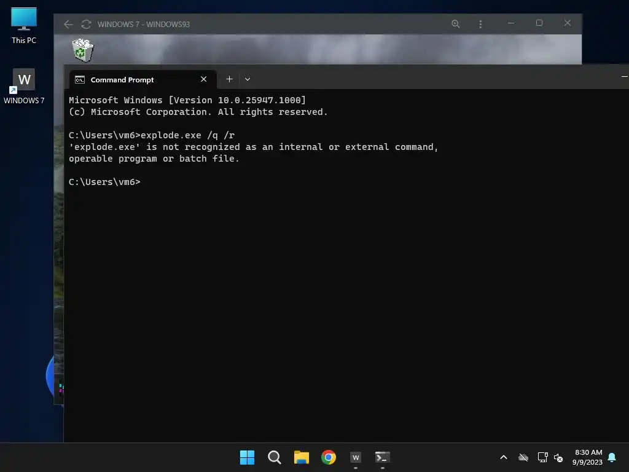This screenshot has height=472, width=629.
Task: Click the cloud sync tray icon
Action: click(x=523, y=457)
